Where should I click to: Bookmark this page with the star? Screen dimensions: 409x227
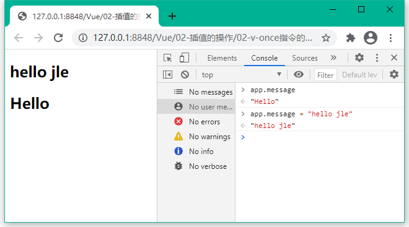[x=326, y=38]
